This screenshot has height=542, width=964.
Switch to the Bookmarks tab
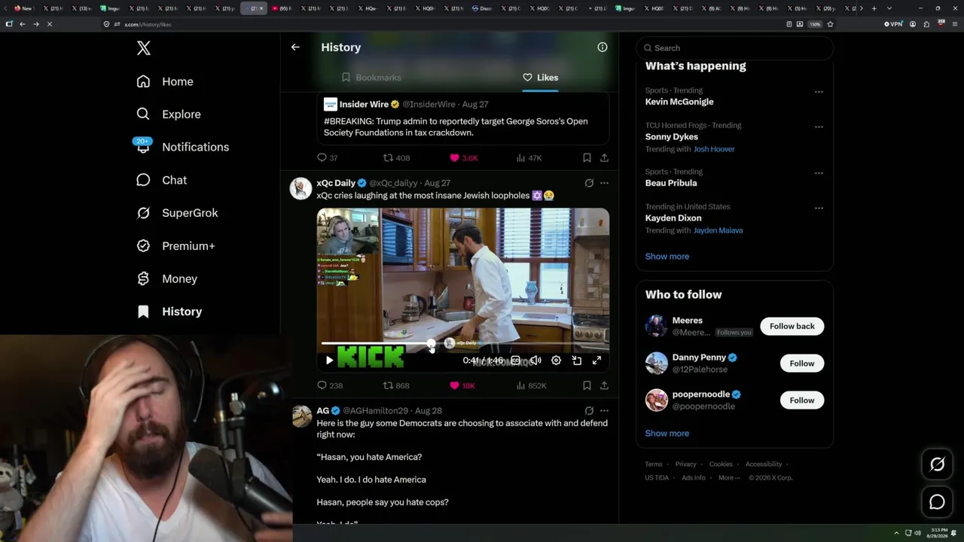(x=371, y=78)
